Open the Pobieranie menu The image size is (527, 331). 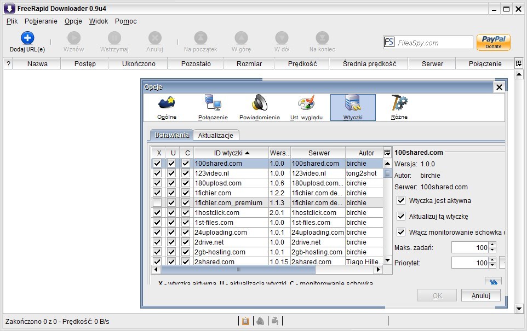pyautogui.click(x=41, y=21)
